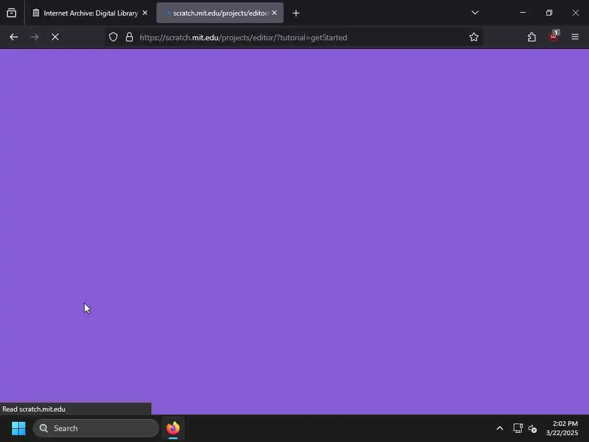The image size is (589, 442).
Task: Bookmark this page with the star icon
Action: coord(474,37)
